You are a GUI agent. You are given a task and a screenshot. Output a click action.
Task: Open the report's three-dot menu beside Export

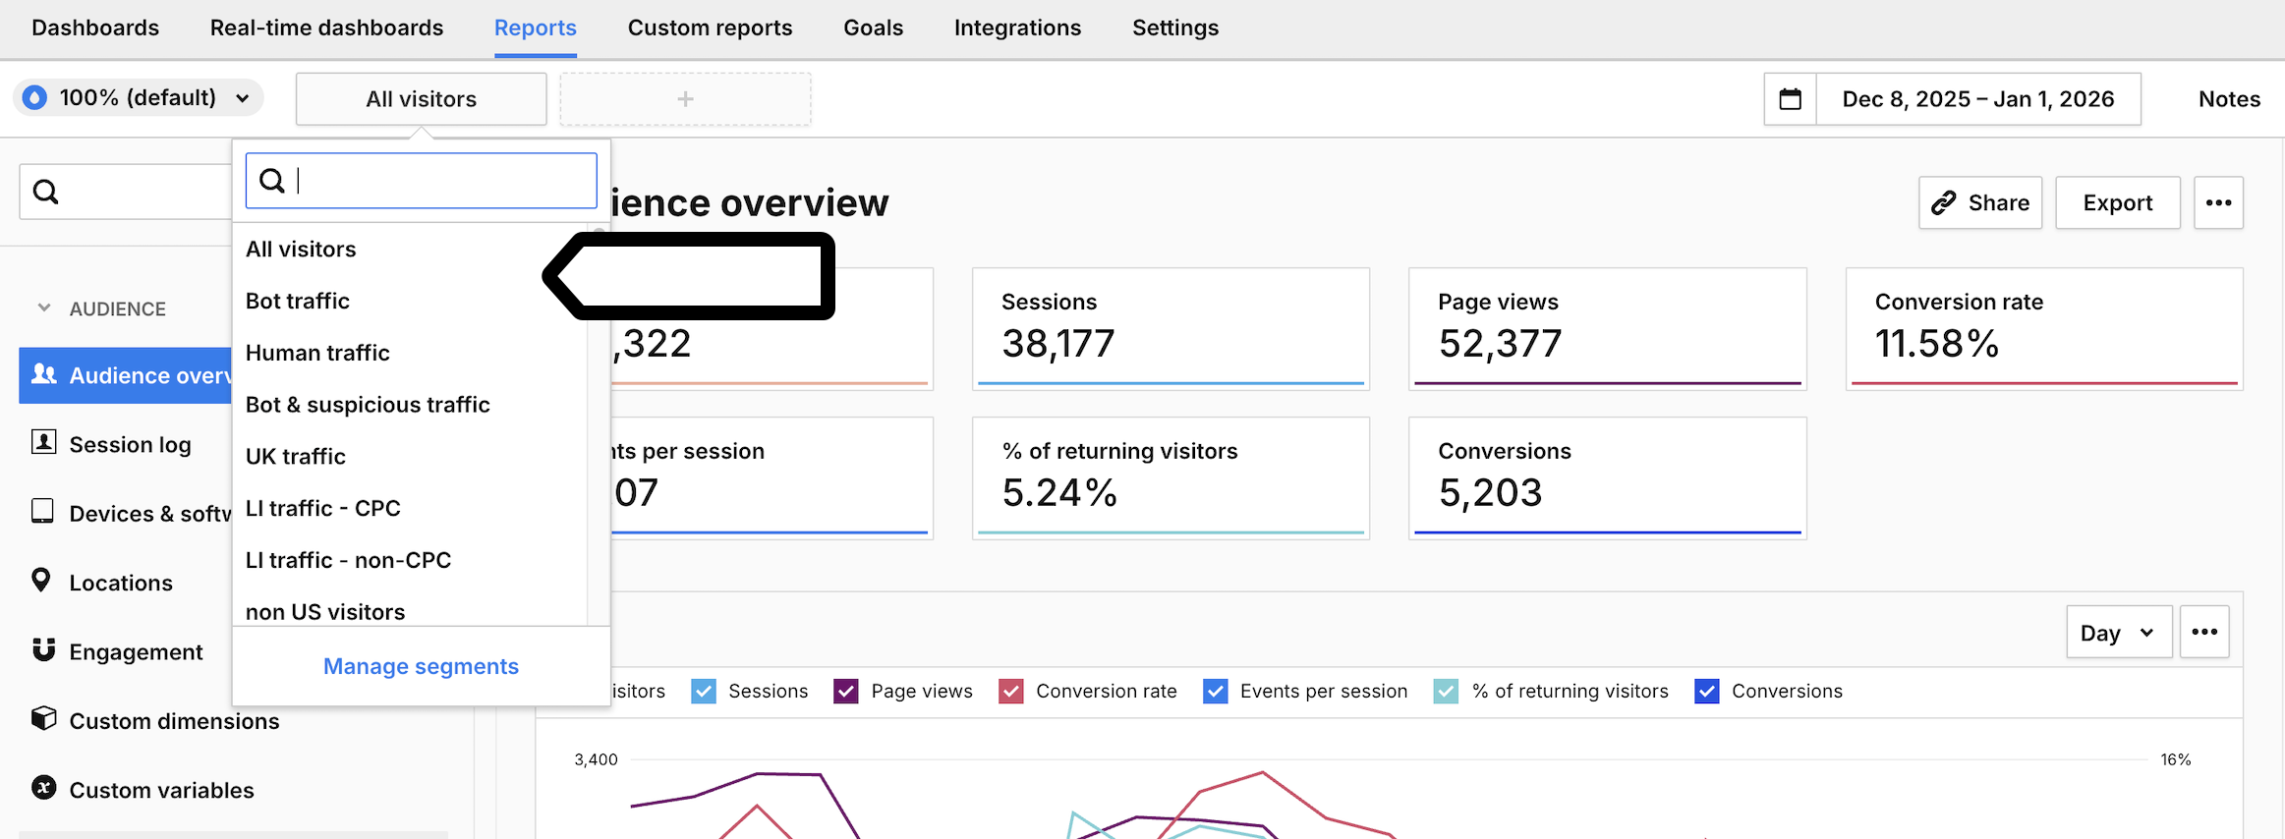pos(2218,202)
